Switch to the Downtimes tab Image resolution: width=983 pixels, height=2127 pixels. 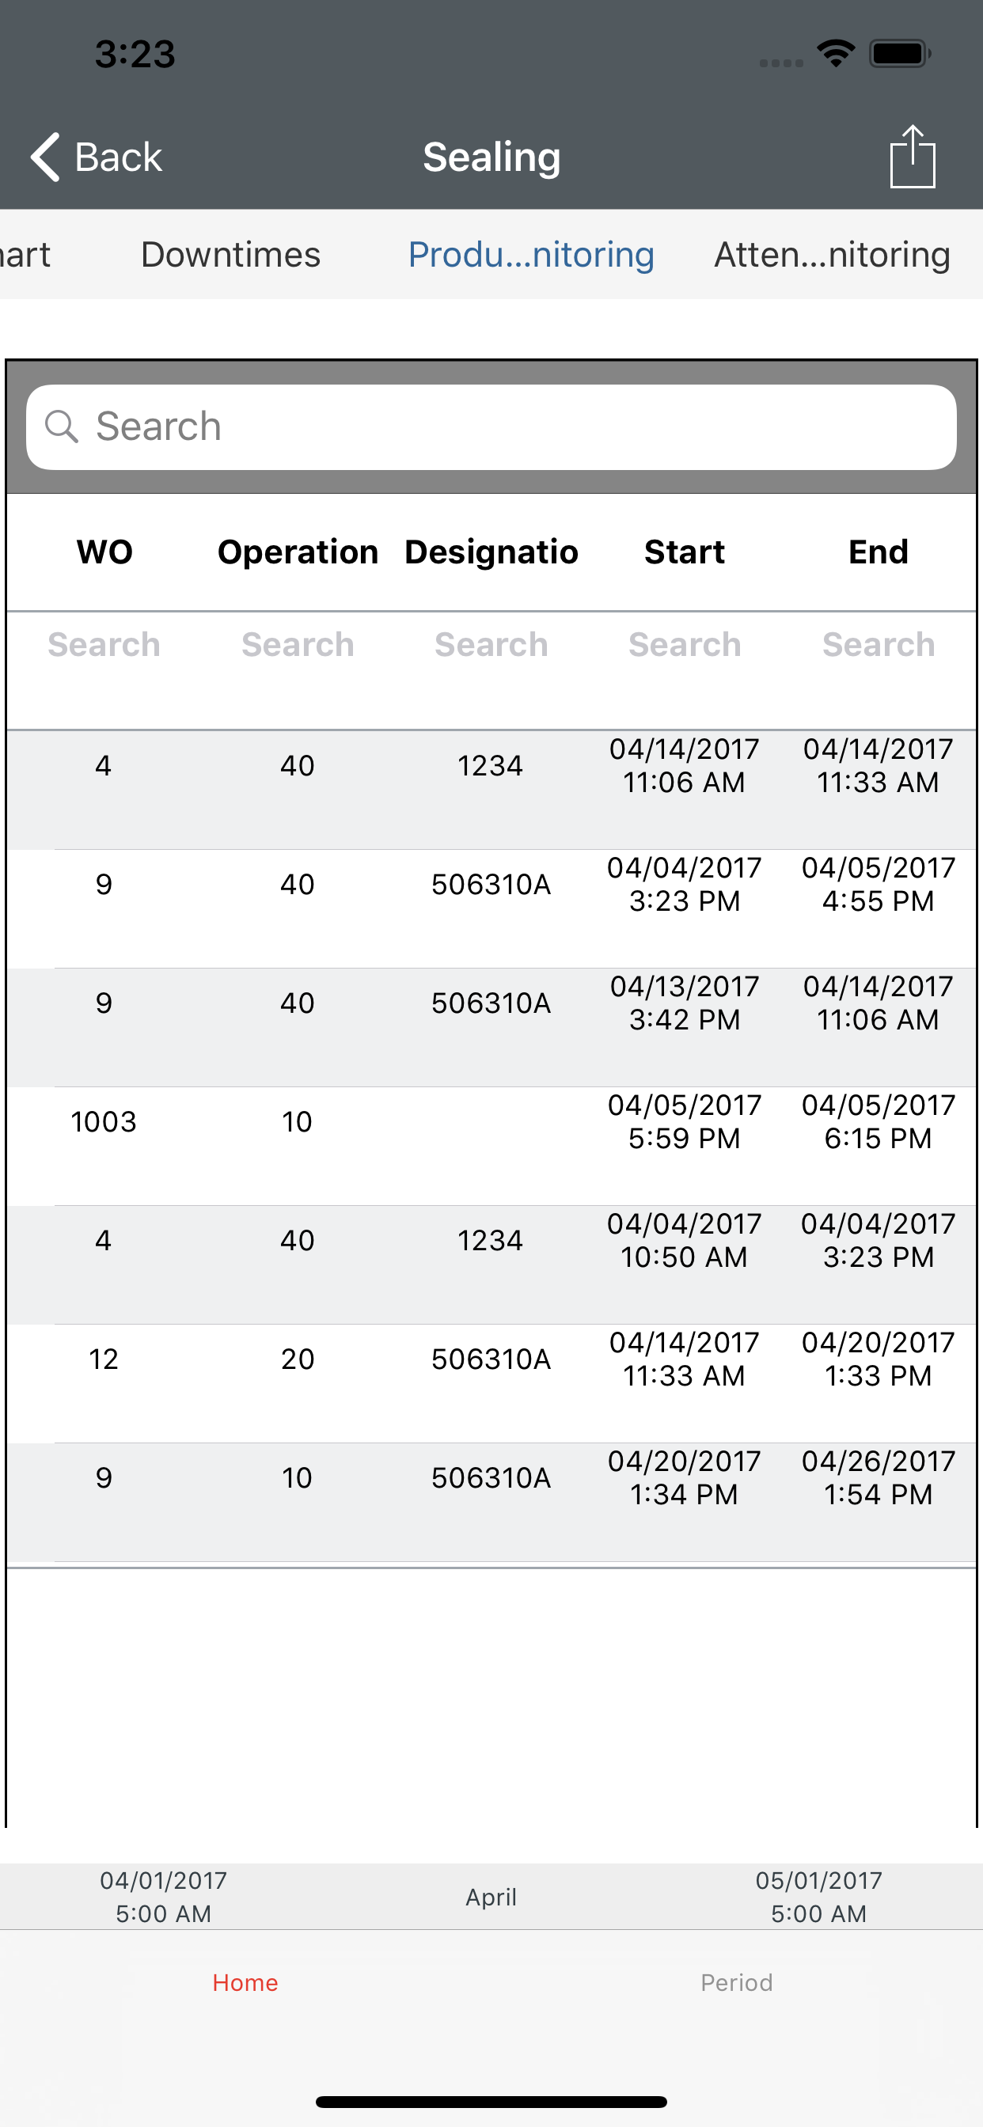[x=230, y=254]
